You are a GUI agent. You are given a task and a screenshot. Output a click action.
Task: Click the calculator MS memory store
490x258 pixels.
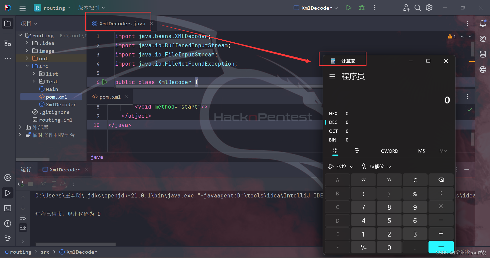[x=422, y=151]
